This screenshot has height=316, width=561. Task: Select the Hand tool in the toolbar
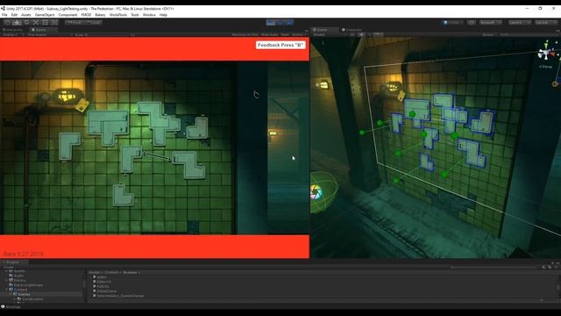pyautogui.click(x=8, y=22)
